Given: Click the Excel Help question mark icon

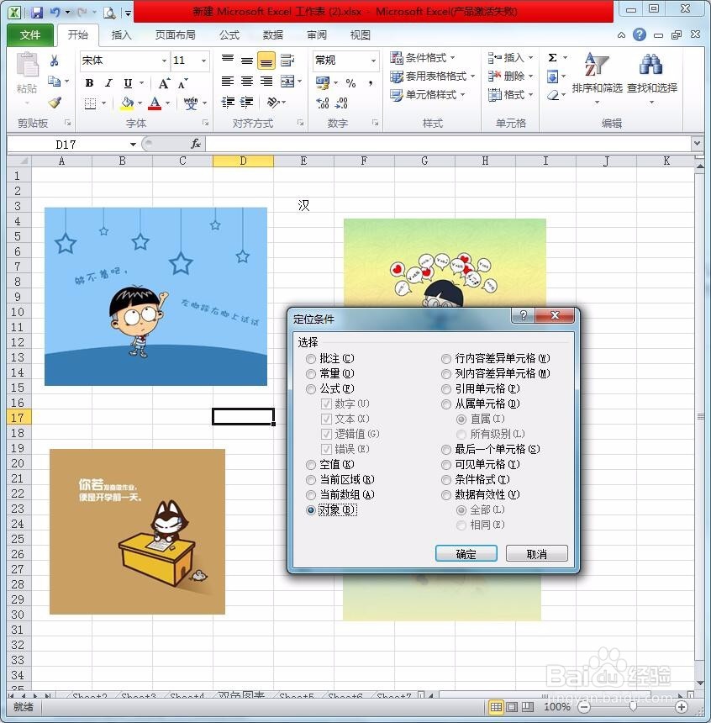Looking at the screenshot, I should (x=639, y=34).
